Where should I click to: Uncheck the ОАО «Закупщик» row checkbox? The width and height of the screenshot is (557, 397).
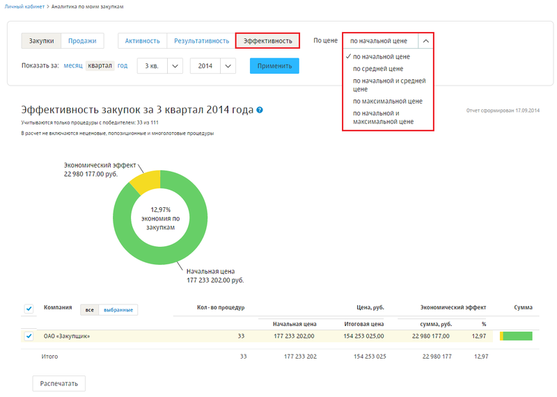29,337
